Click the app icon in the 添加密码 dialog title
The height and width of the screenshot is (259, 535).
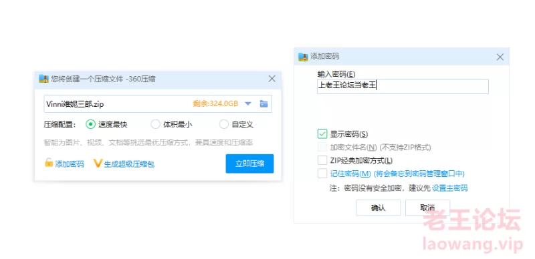(x=303, y=57)
